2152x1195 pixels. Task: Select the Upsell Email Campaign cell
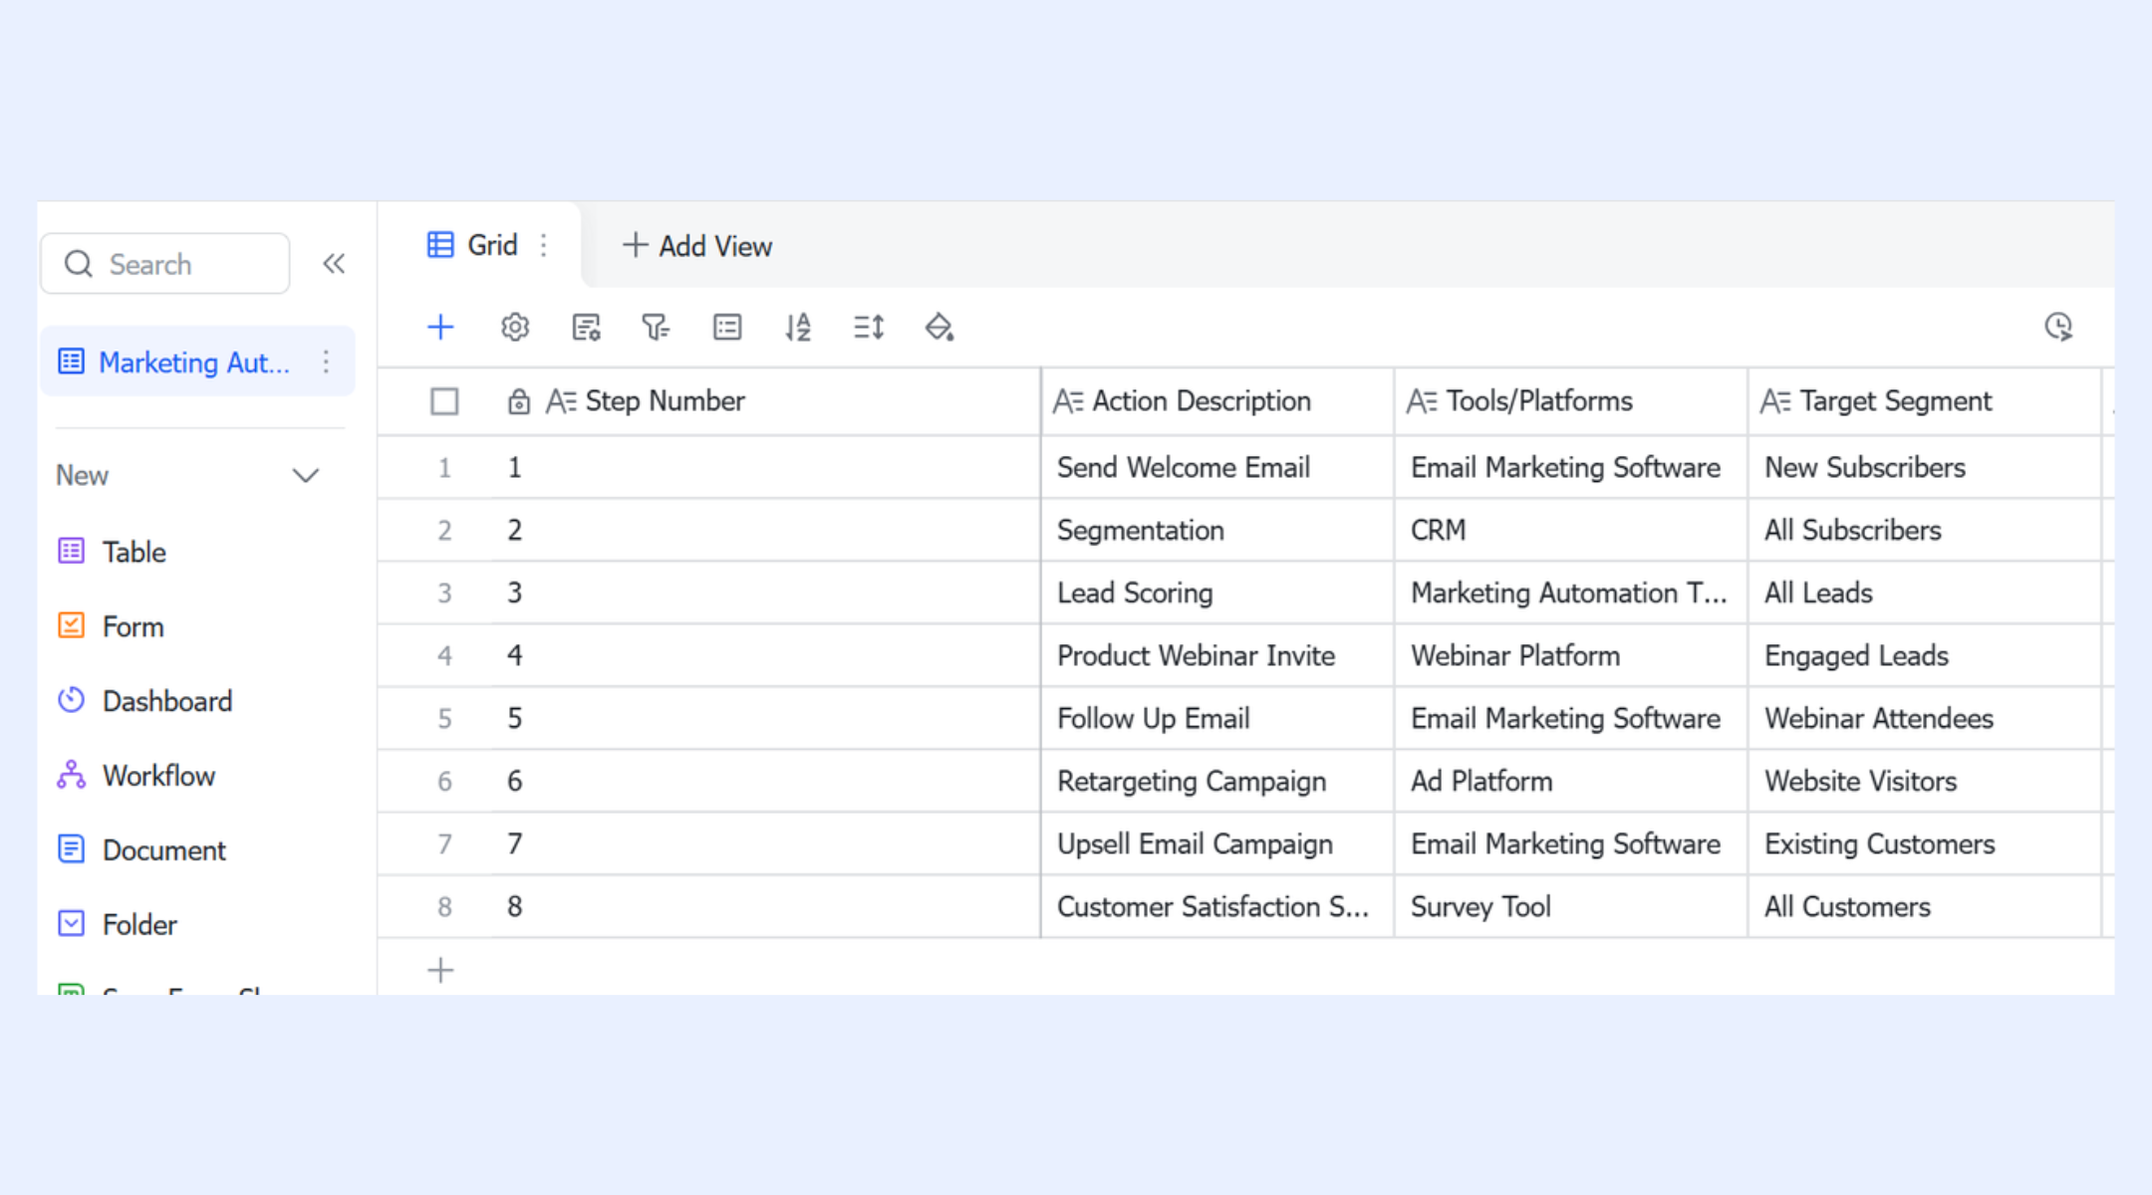coord(1217,843)
